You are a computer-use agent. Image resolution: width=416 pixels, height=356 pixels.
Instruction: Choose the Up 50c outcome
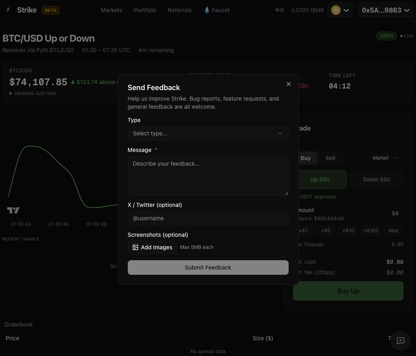pyautogui.click(x=320, y=179)
